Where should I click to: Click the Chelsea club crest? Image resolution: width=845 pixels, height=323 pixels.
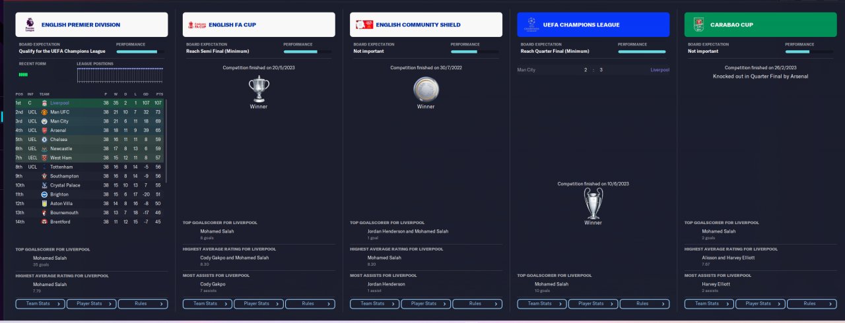coord(44,140)
